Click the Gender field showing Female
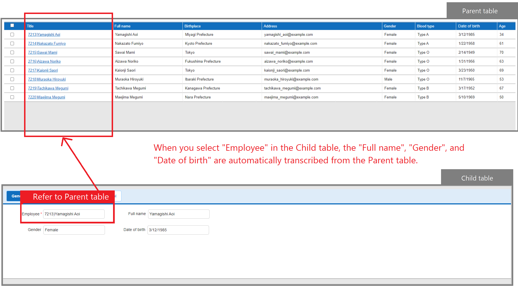Viewport: 518px width, 290px height. [74, 230]
